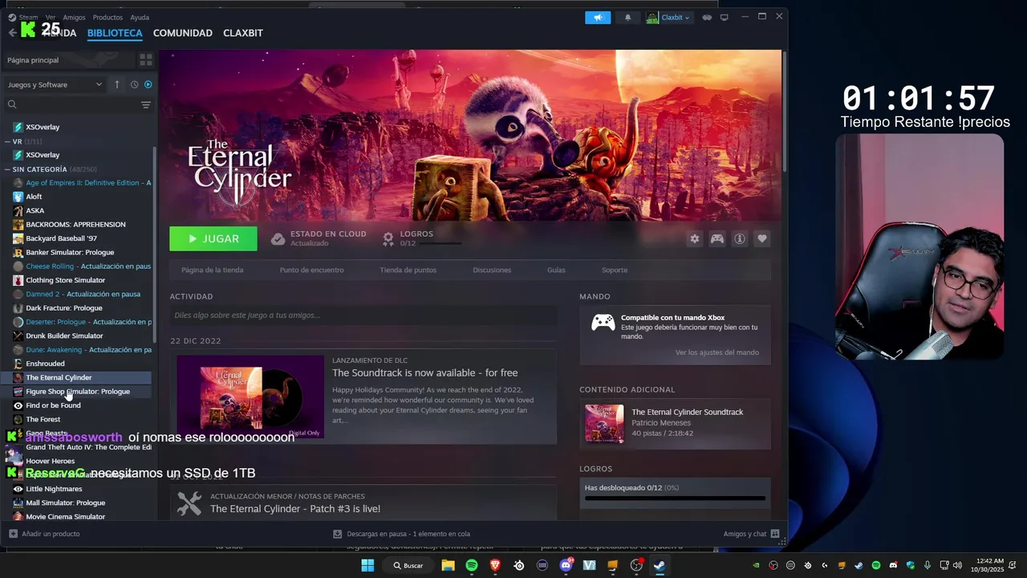Open Tienda de puntos link

pos(408,270)
